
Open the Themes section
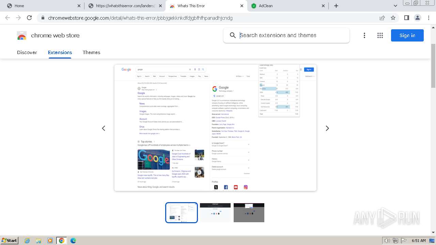(x=91, y=52)
